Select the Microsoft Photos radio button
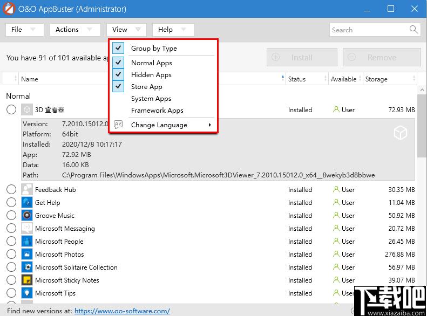The image size is (427, 316). (11, 255)
